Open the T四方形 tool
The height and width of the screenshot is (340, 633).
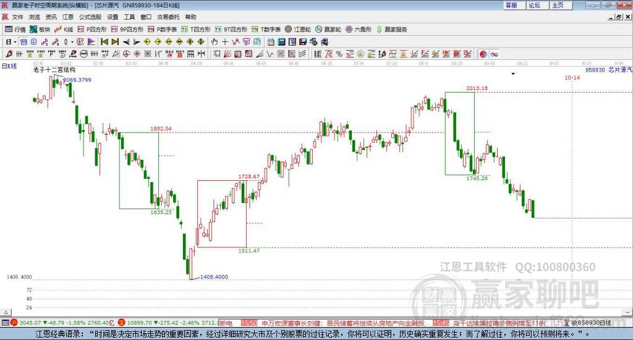[x=196, y=30]
